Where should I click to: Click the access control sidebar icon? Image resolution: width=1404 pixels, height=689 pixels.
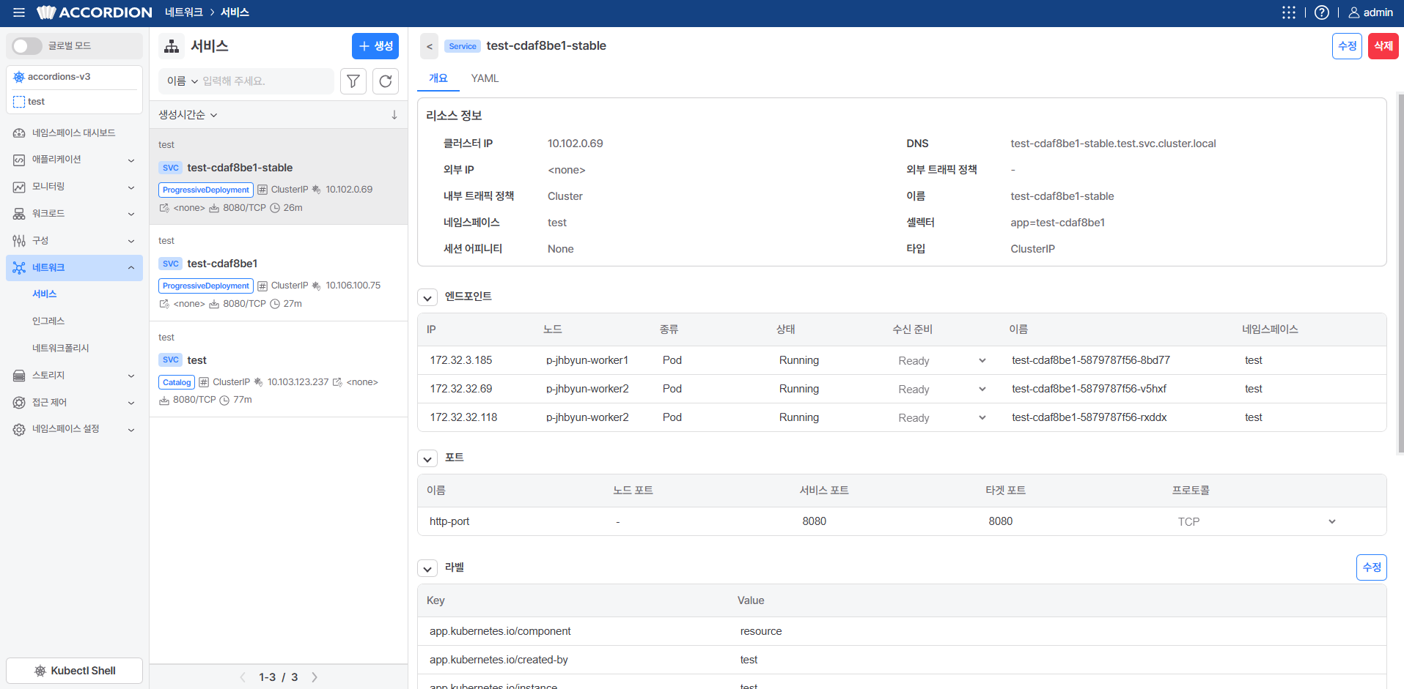[19, 403]
